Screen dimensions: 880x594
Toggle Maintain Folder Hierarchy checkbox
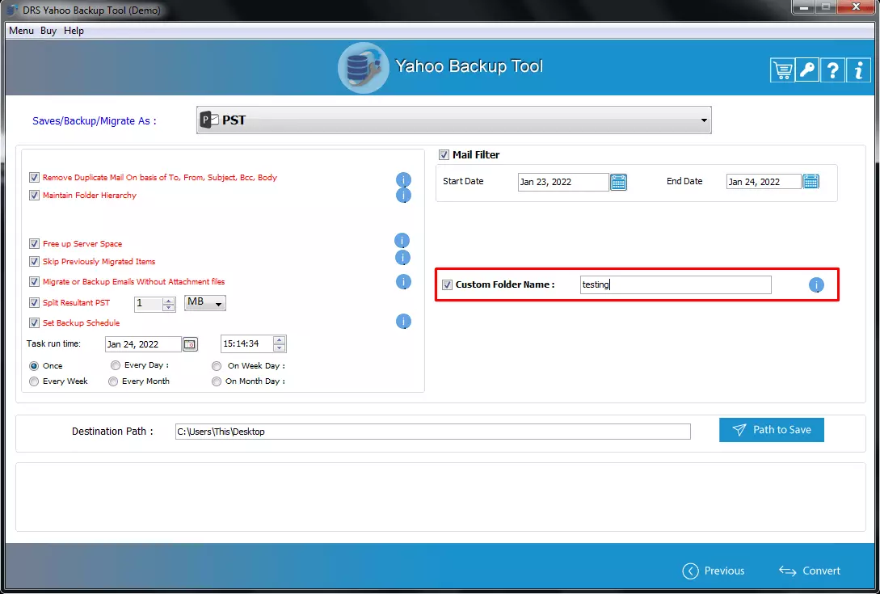[34, 196]
